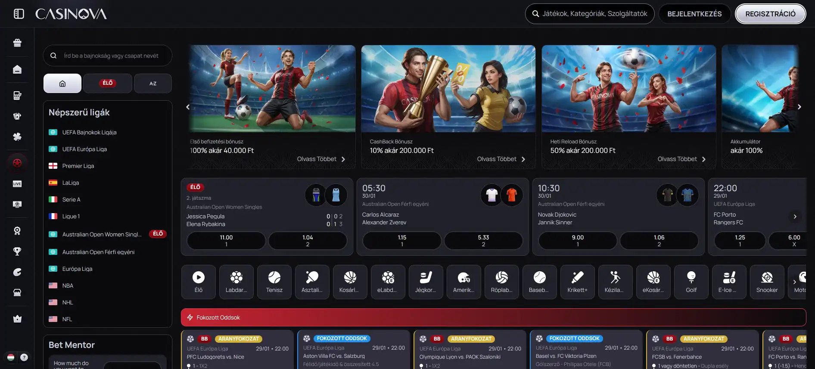The image size is (815, 369).
Task: Bet 1.25 odds on FC Porto
Action: tap(740, 241)
